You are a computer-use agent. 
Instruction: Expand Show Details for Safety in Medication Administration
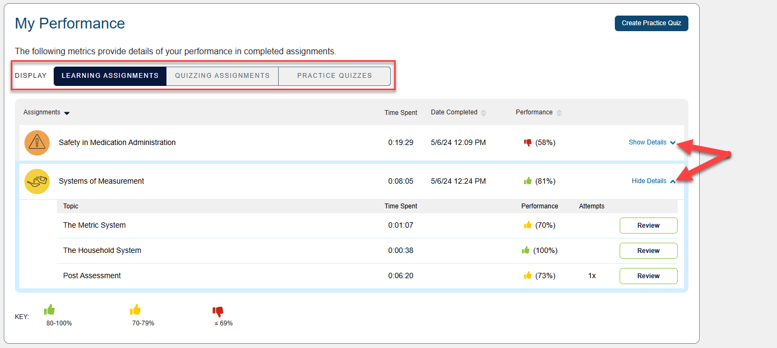coord(652,142)
